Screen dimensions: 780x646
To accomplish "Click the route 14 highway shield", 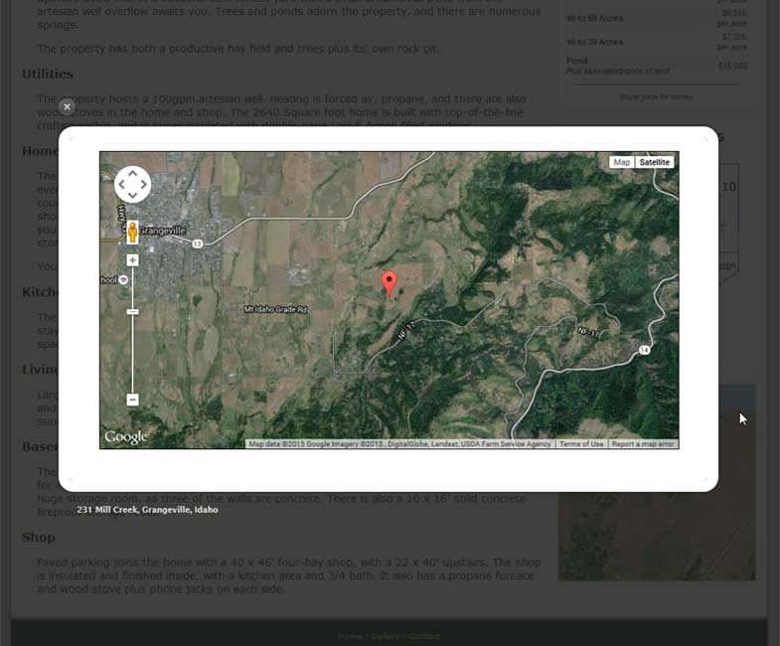I will (644, 350).
